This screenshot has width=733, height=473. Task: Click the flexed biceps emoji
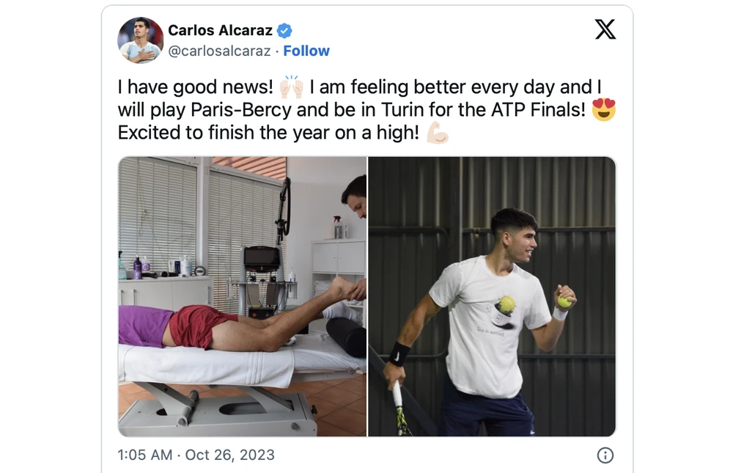click(438, 133)
